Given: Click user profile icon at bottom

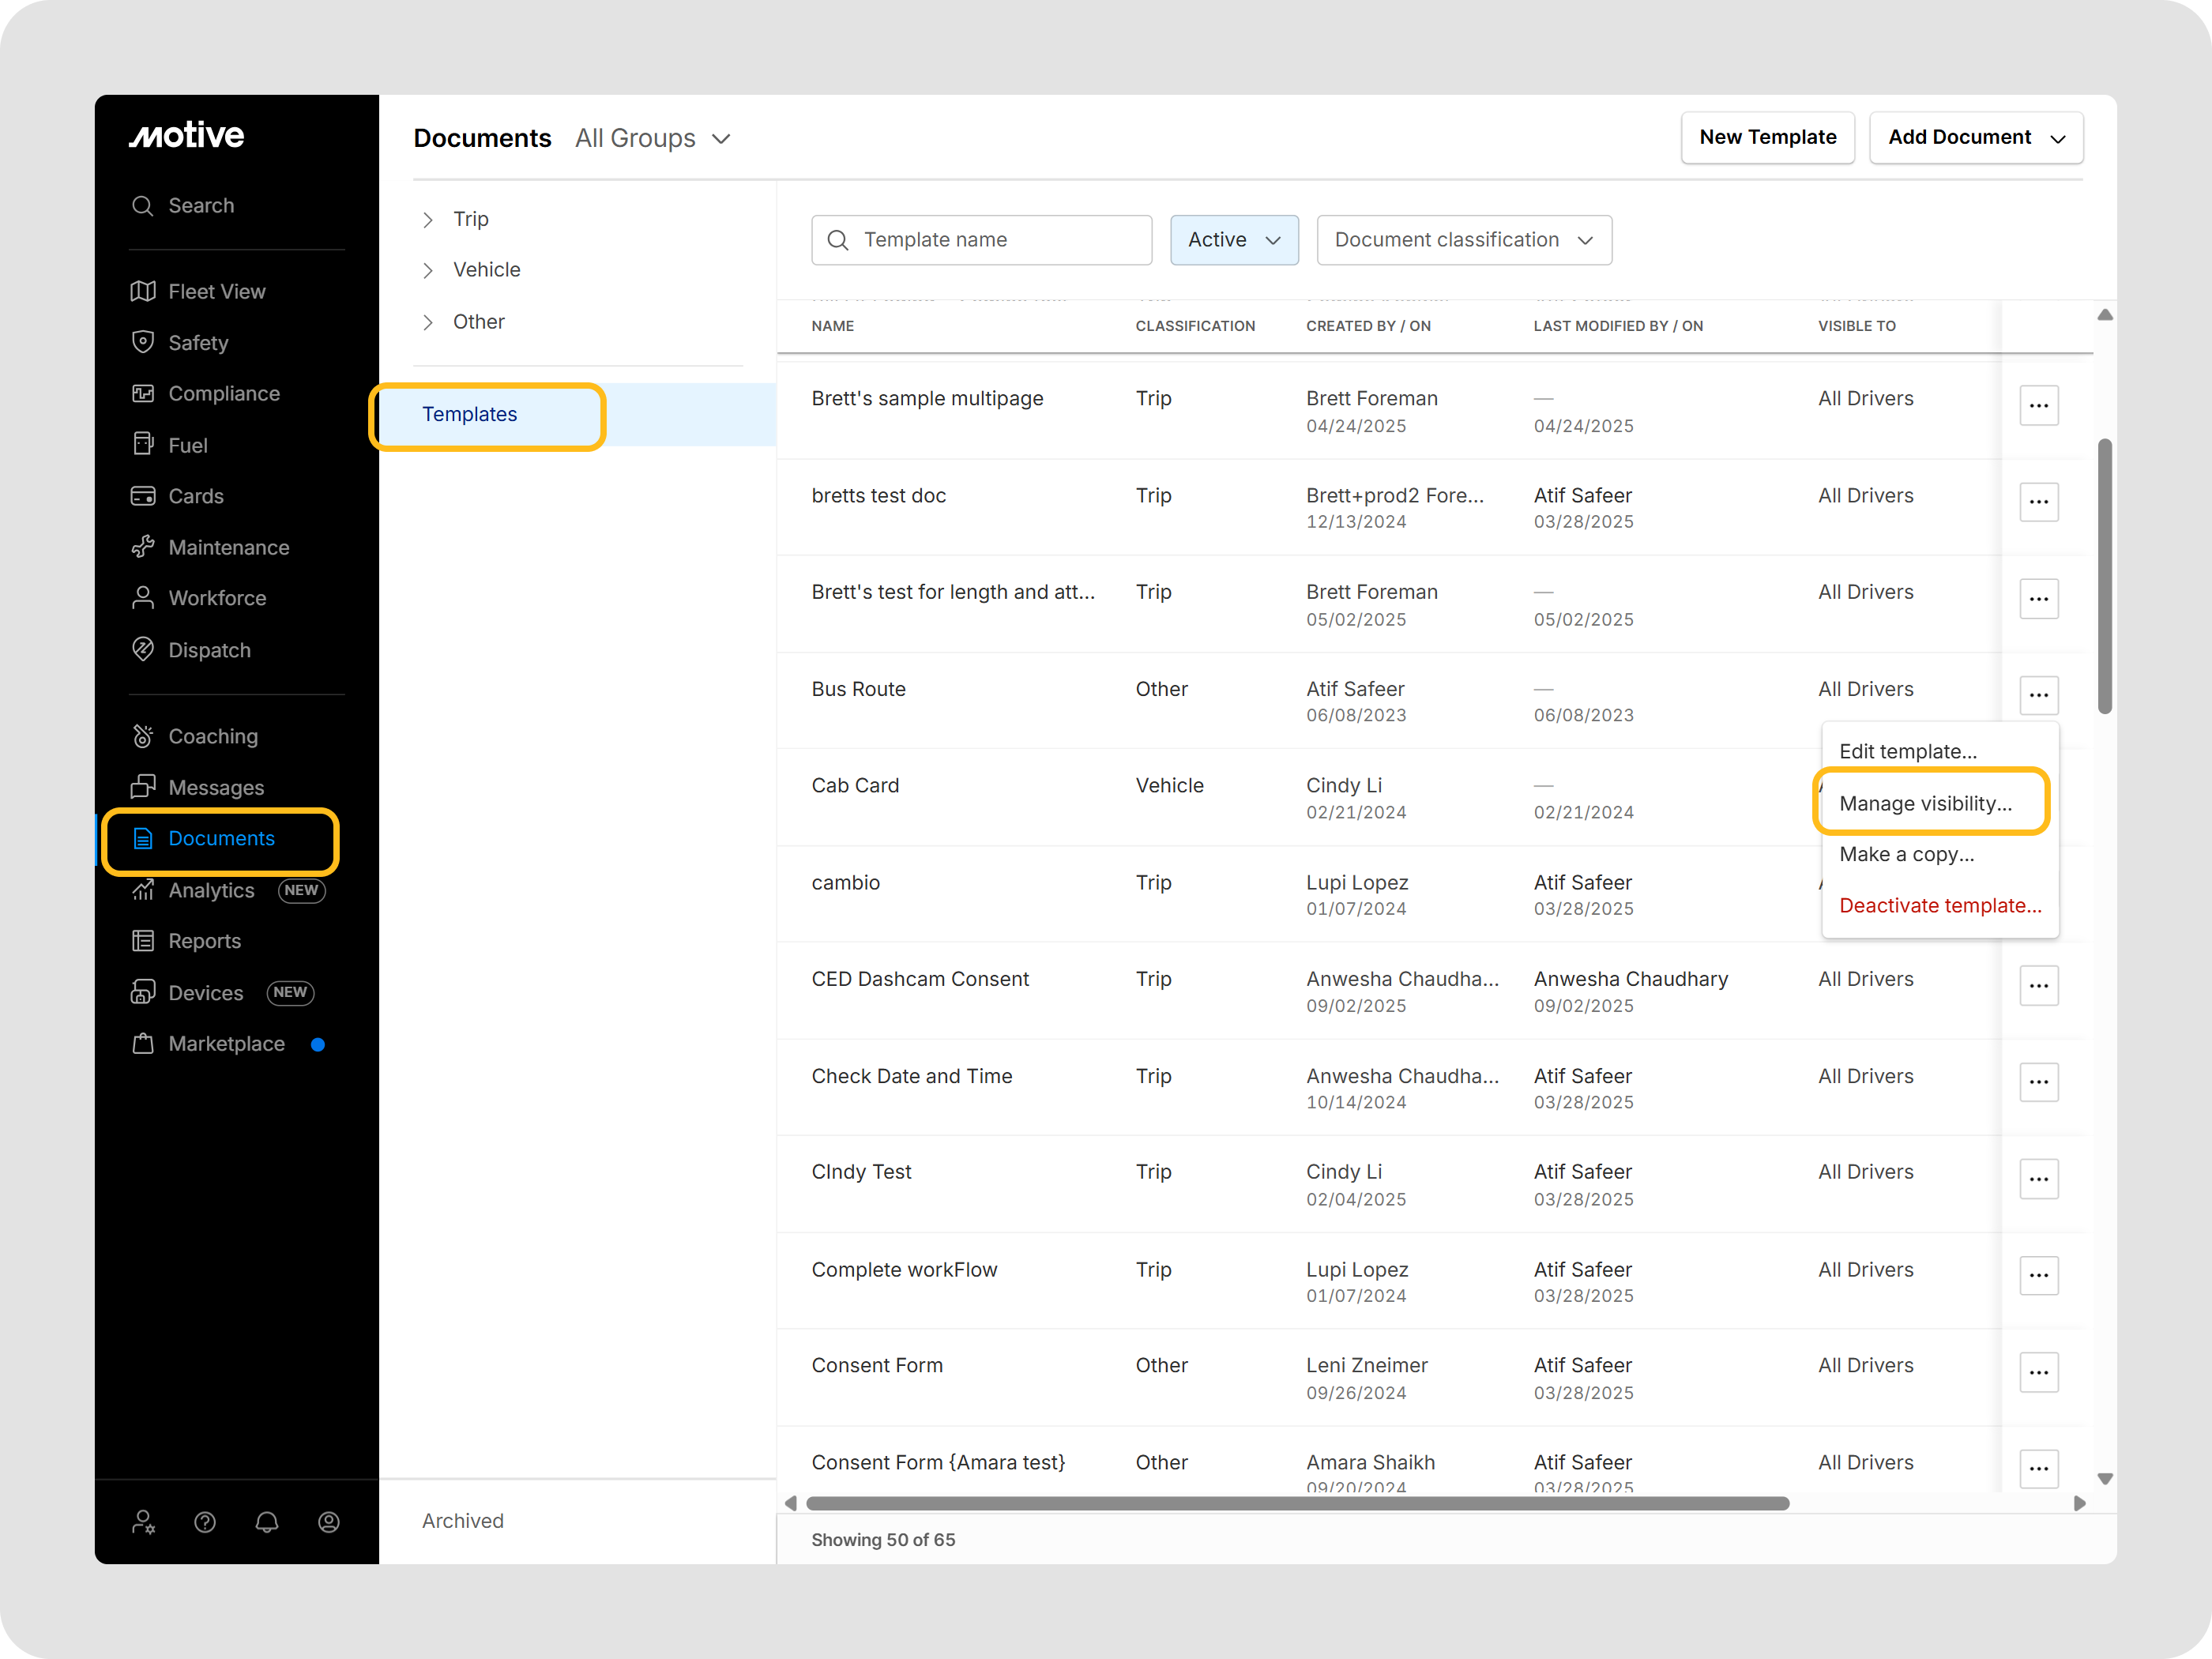Looking at the screenshot, I should click(329, 1521).
